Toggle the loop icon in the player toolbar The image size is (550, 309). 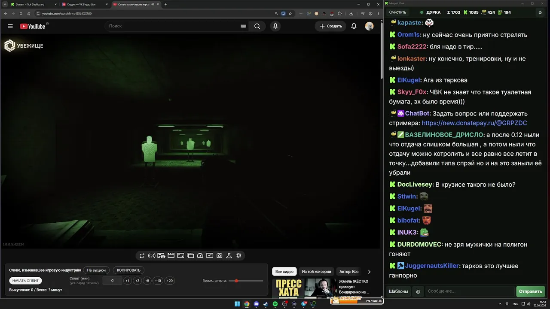[x=142, y=256]
